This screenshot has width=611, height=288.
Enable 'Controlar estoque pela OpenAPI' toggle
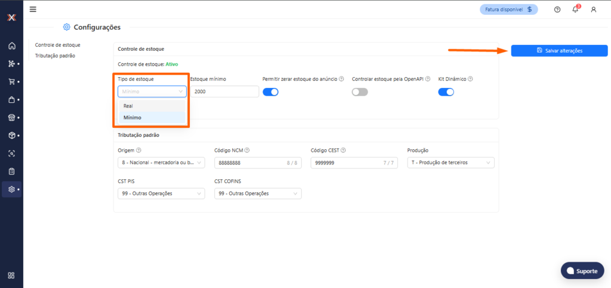click(x=360, y=91)
